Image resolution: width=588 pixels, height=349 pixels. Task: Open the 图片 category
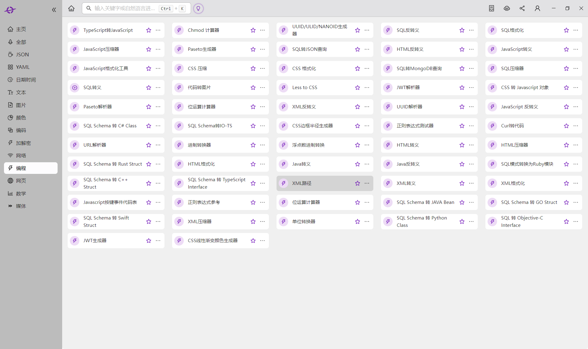coord(31,105)
